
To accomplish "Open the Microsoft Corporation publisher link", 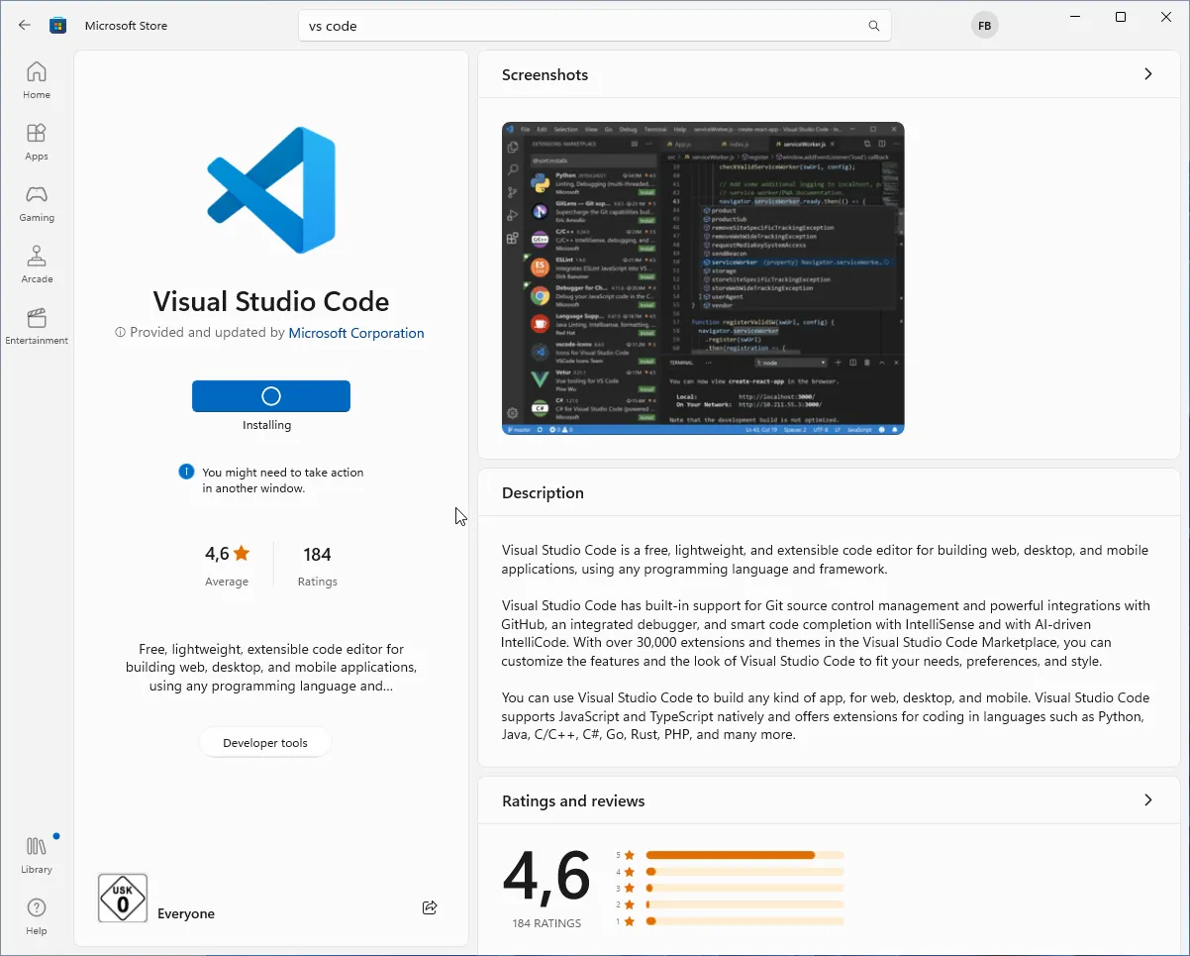I will (x=355, y=333).
